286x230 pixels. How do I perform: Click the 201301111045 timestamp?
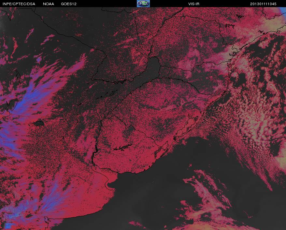[263, 4]
